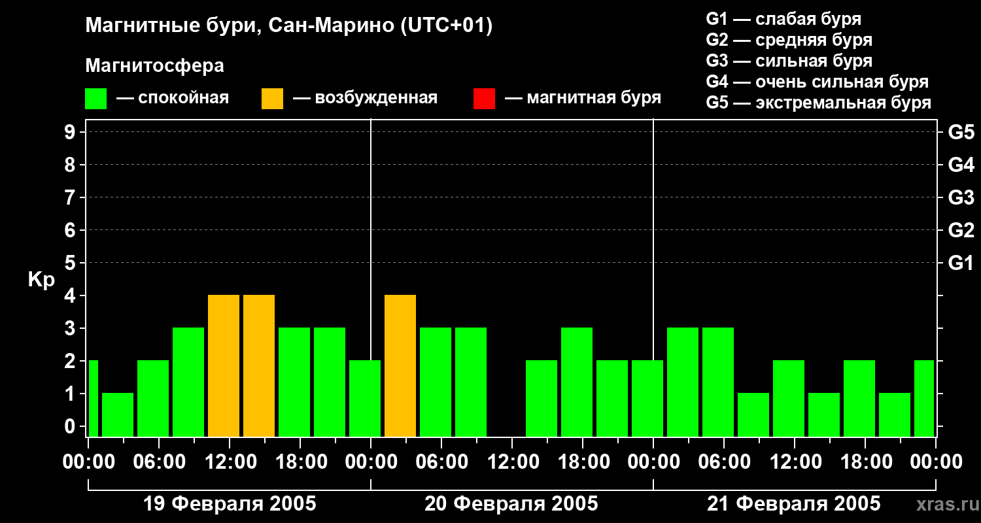Viewport: 981px width, 523px height.
Task: Click the '12:00' tick label under 20 February
Action: point(512,462)
